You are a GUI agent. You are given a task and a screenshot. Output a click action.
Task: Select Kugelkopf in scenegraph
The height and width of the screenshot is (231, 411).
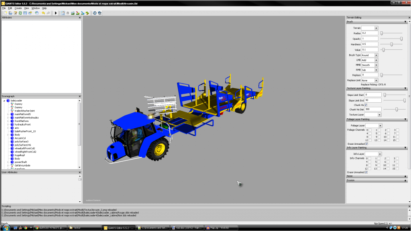click(x=20, y=155)
